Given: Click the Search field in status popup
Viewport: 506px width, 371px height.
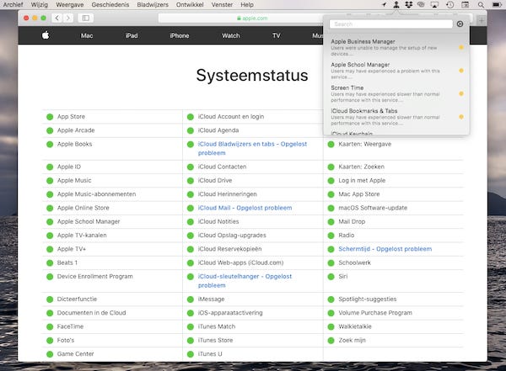Looking at the screenshot, I should tap(390, 24).
